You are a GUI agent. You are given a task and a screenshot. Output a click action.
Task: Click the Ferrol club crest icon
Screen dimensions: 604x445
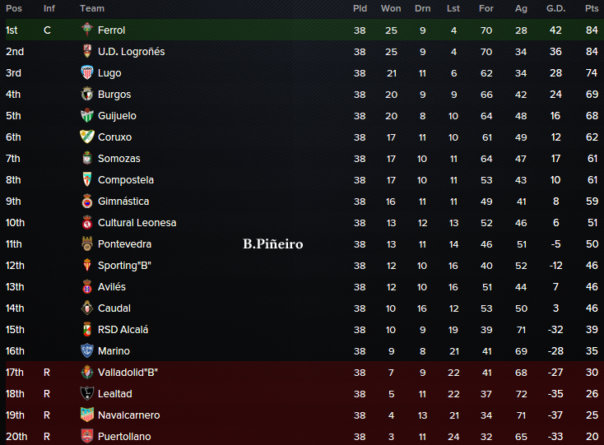click(x=87, y=30)
